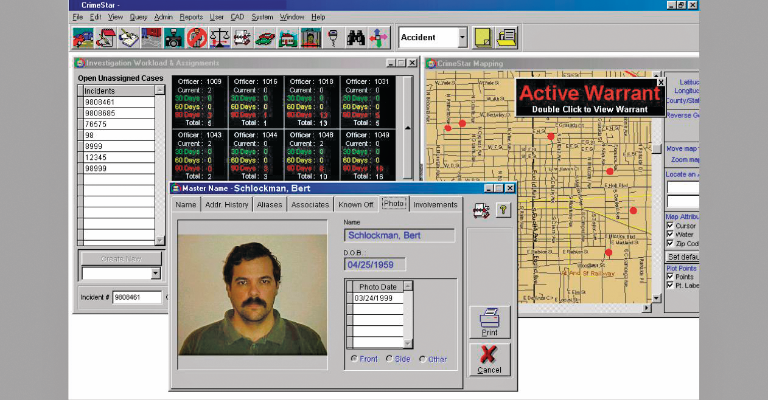
Task: Click the Print button in the Photo tab
Action: click(489, 322)
